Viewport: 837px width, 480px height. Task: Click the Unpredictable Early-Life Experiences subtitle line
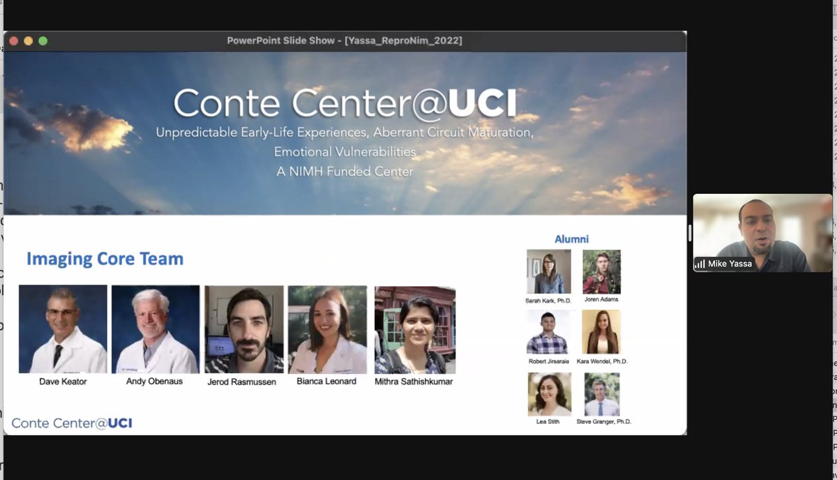(x=345, y=131)
